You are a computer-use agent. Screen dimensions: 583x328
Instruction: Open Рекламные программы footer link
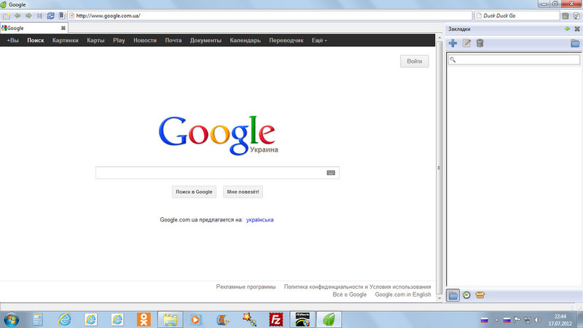246,286
